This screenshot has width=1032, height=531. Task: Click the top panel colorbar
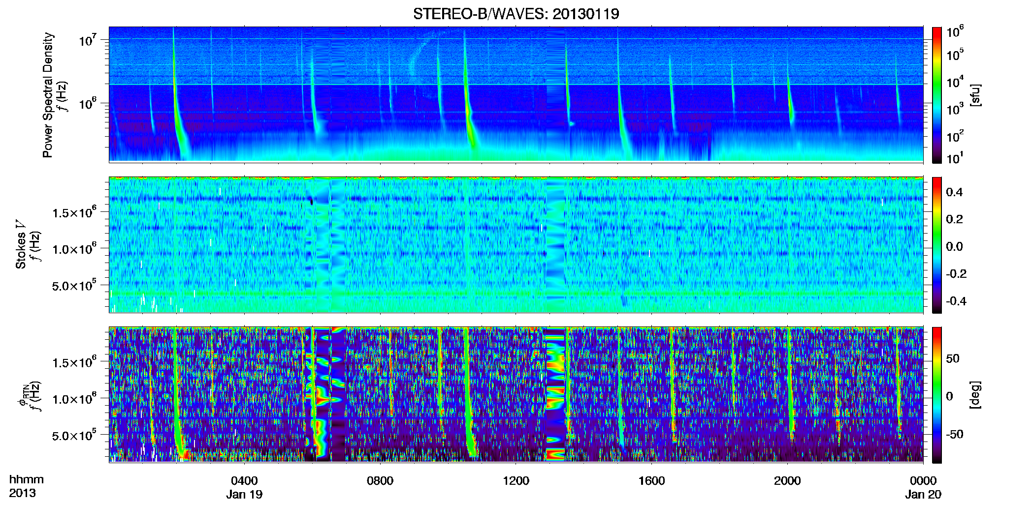(x=936, y=95)
